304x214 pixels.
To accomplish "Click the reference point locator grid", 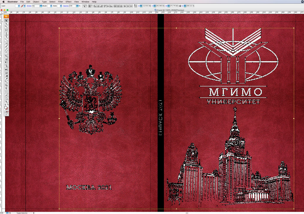I will pyautogui.click(x=135, y=6).
